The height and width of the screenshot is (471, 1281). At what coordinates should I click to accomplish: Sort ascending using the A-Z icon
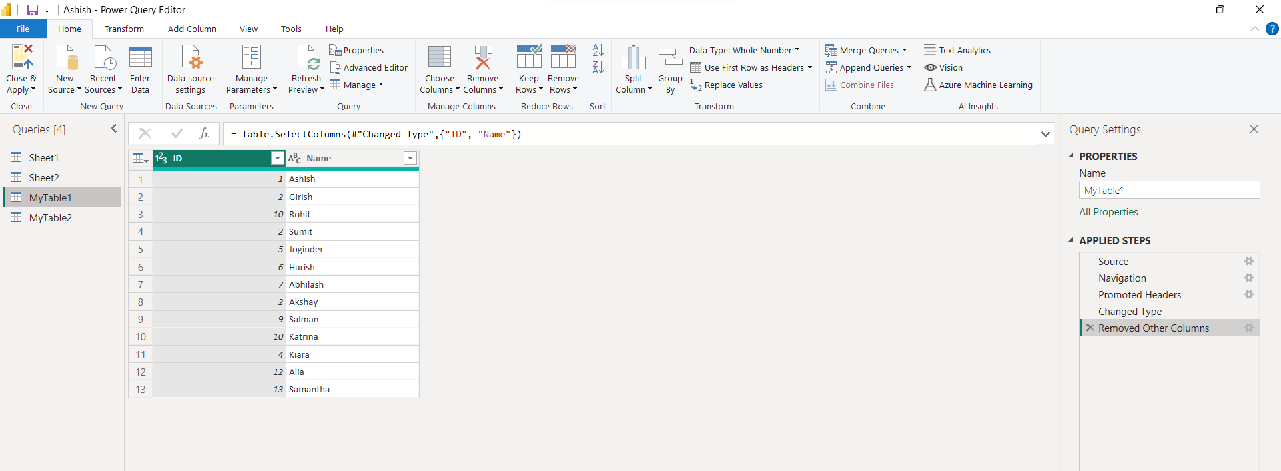pyautogui.click(x=598, y=50)
